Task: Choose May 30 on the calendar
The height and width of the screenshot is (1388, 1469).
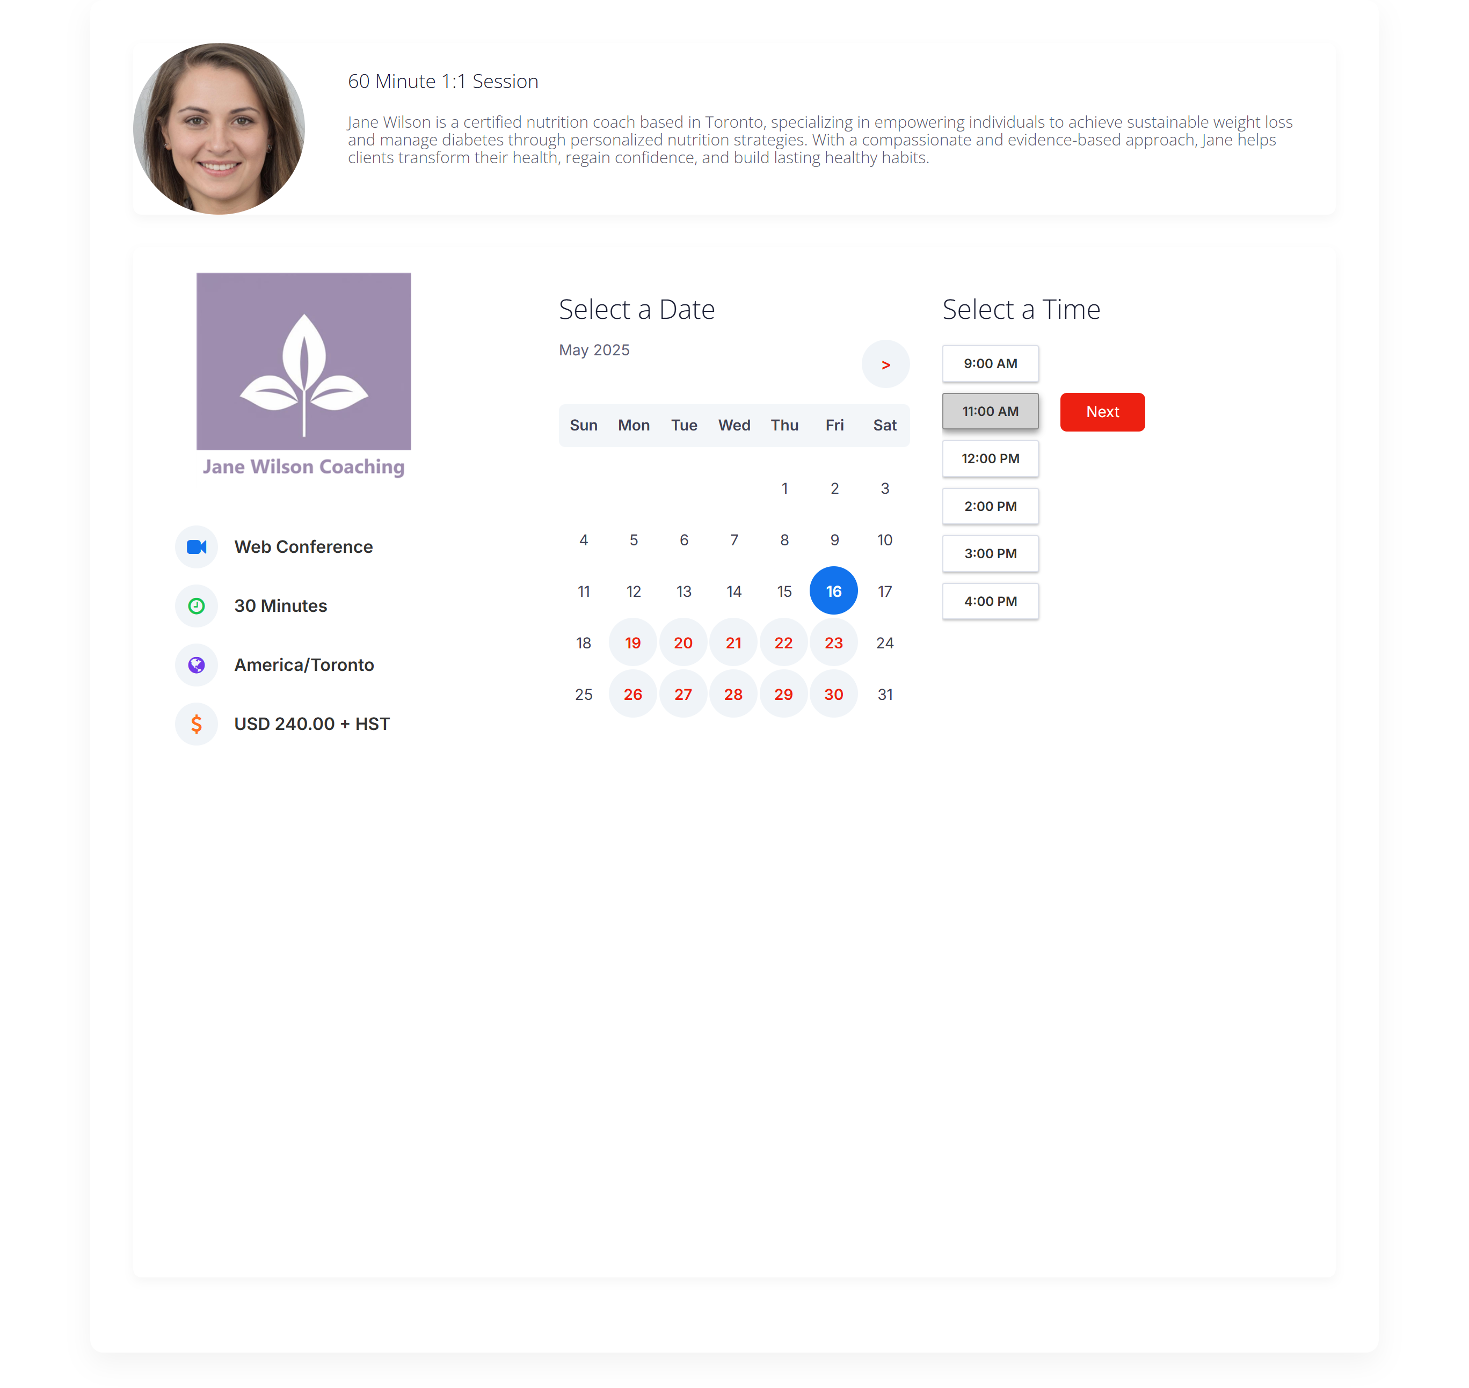Action: (833, 695)
